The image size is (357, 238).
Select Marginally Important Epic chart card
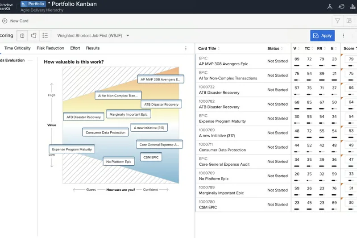click(x=129, y=114)
